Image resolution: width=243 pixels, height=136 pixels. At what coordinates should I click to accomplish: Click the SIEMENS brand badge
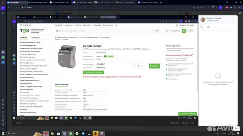click(x=109, y=56)
